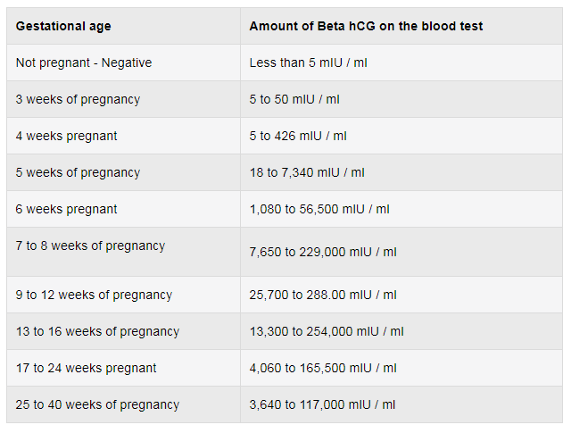The image size is (571, 433).
Task: Click the 'Gestational age' column header
Action: click(63, 26)
